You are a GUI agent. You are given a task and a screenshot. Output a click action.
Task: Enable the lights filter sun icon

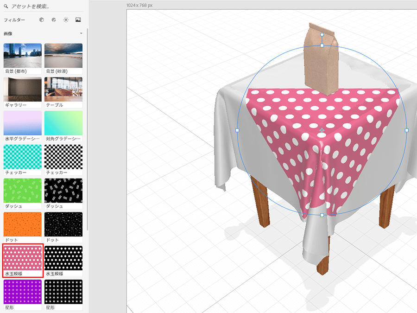click(66, 20)
